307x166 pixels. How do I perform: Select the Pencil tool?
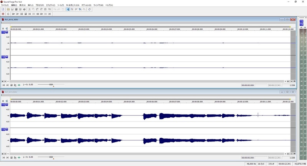(x=76, y=9)
